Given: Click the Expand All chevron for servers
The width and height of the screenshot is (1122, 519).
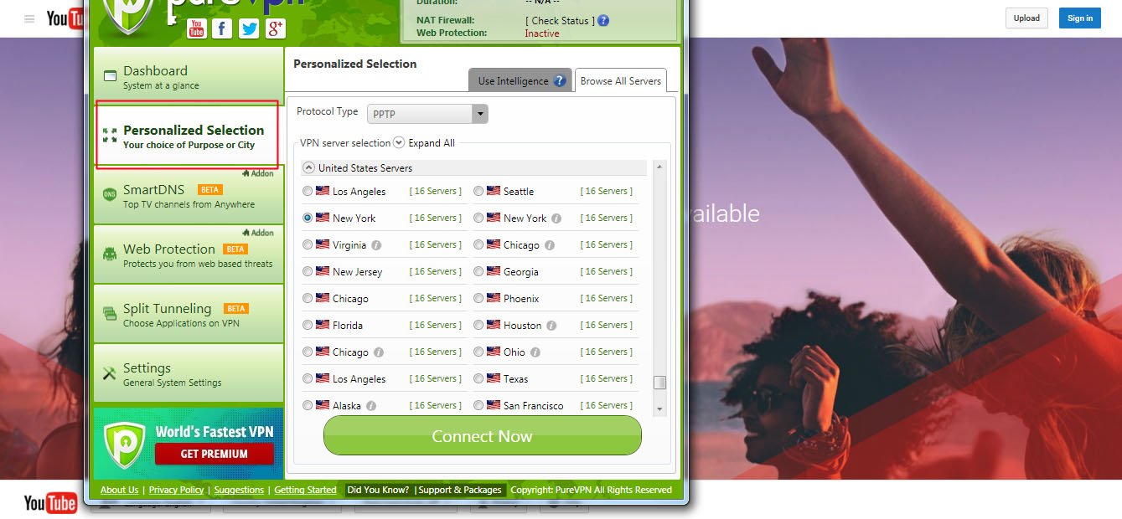Looking at the screenshot, I should tap(399, 142).
